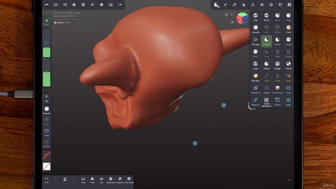Select the highlighted Flatten tool

266,41
